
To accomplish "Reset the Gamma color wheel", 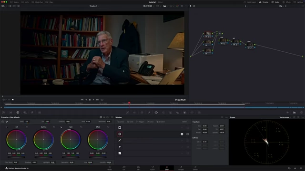I will point(54,127).
